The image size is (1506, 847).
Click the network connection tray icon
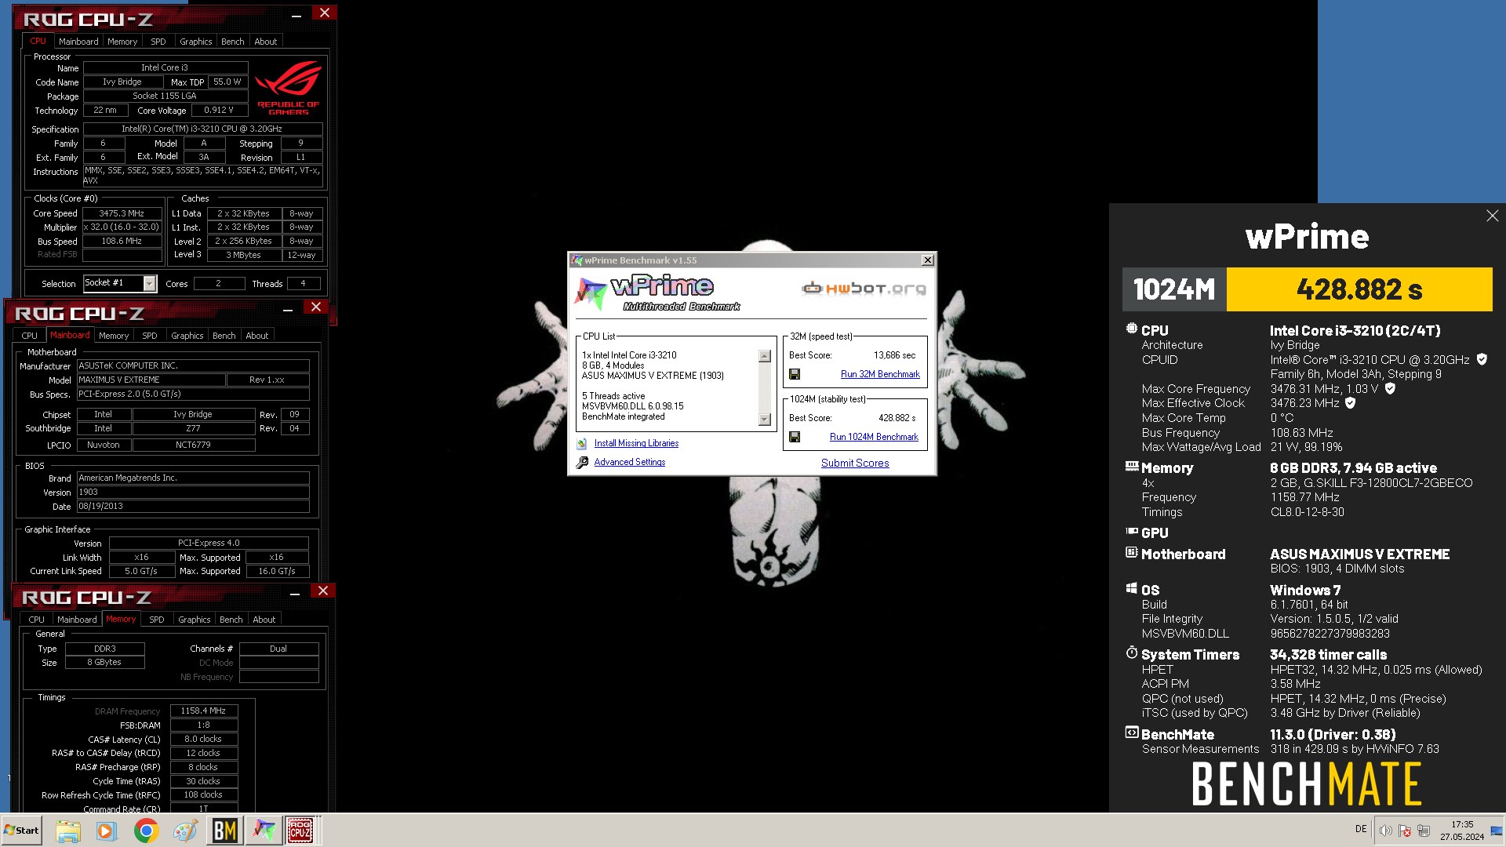(1424, 831)
